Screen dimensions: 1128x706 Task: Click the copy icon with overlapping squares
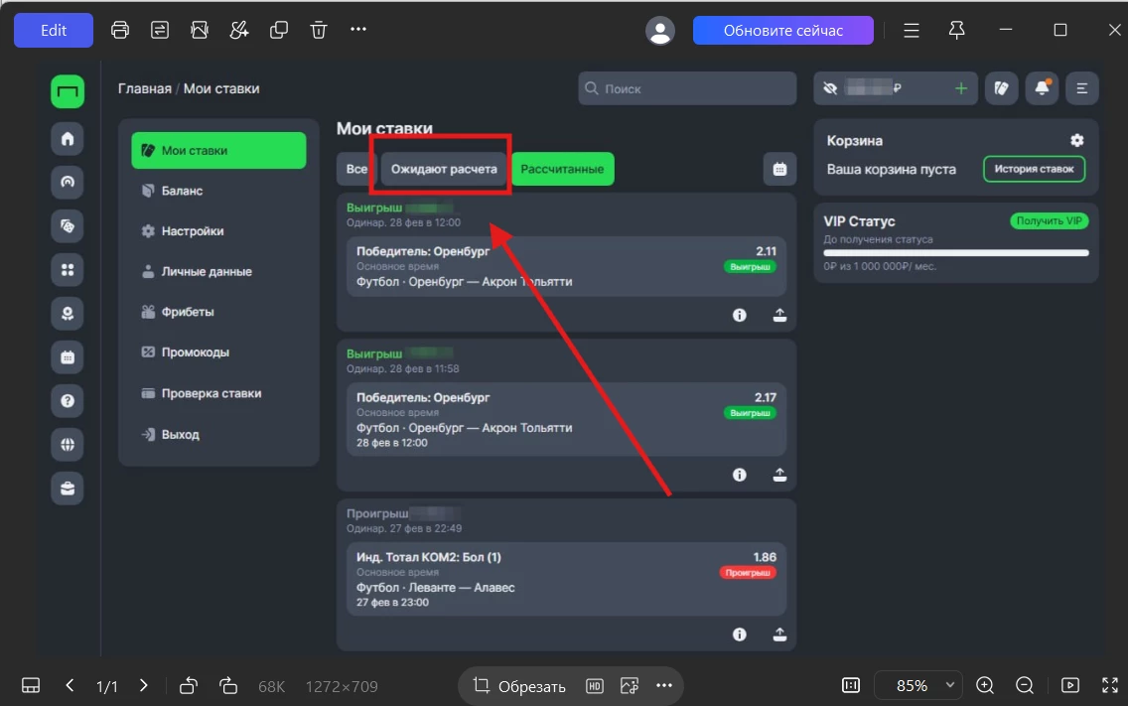tap(278, 30)
